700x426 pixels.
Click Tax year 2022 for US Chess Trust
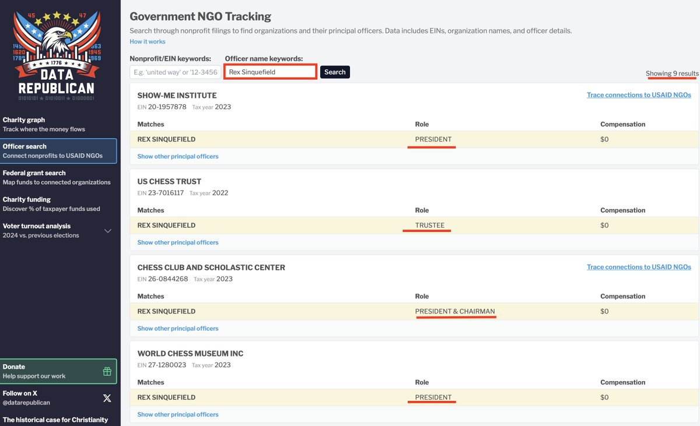[209, 193]
